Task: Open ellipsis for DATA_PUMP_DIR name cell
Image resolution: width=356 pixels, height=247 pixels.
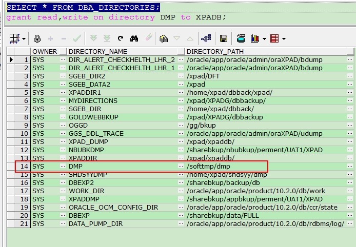Action: pos(181,223)
